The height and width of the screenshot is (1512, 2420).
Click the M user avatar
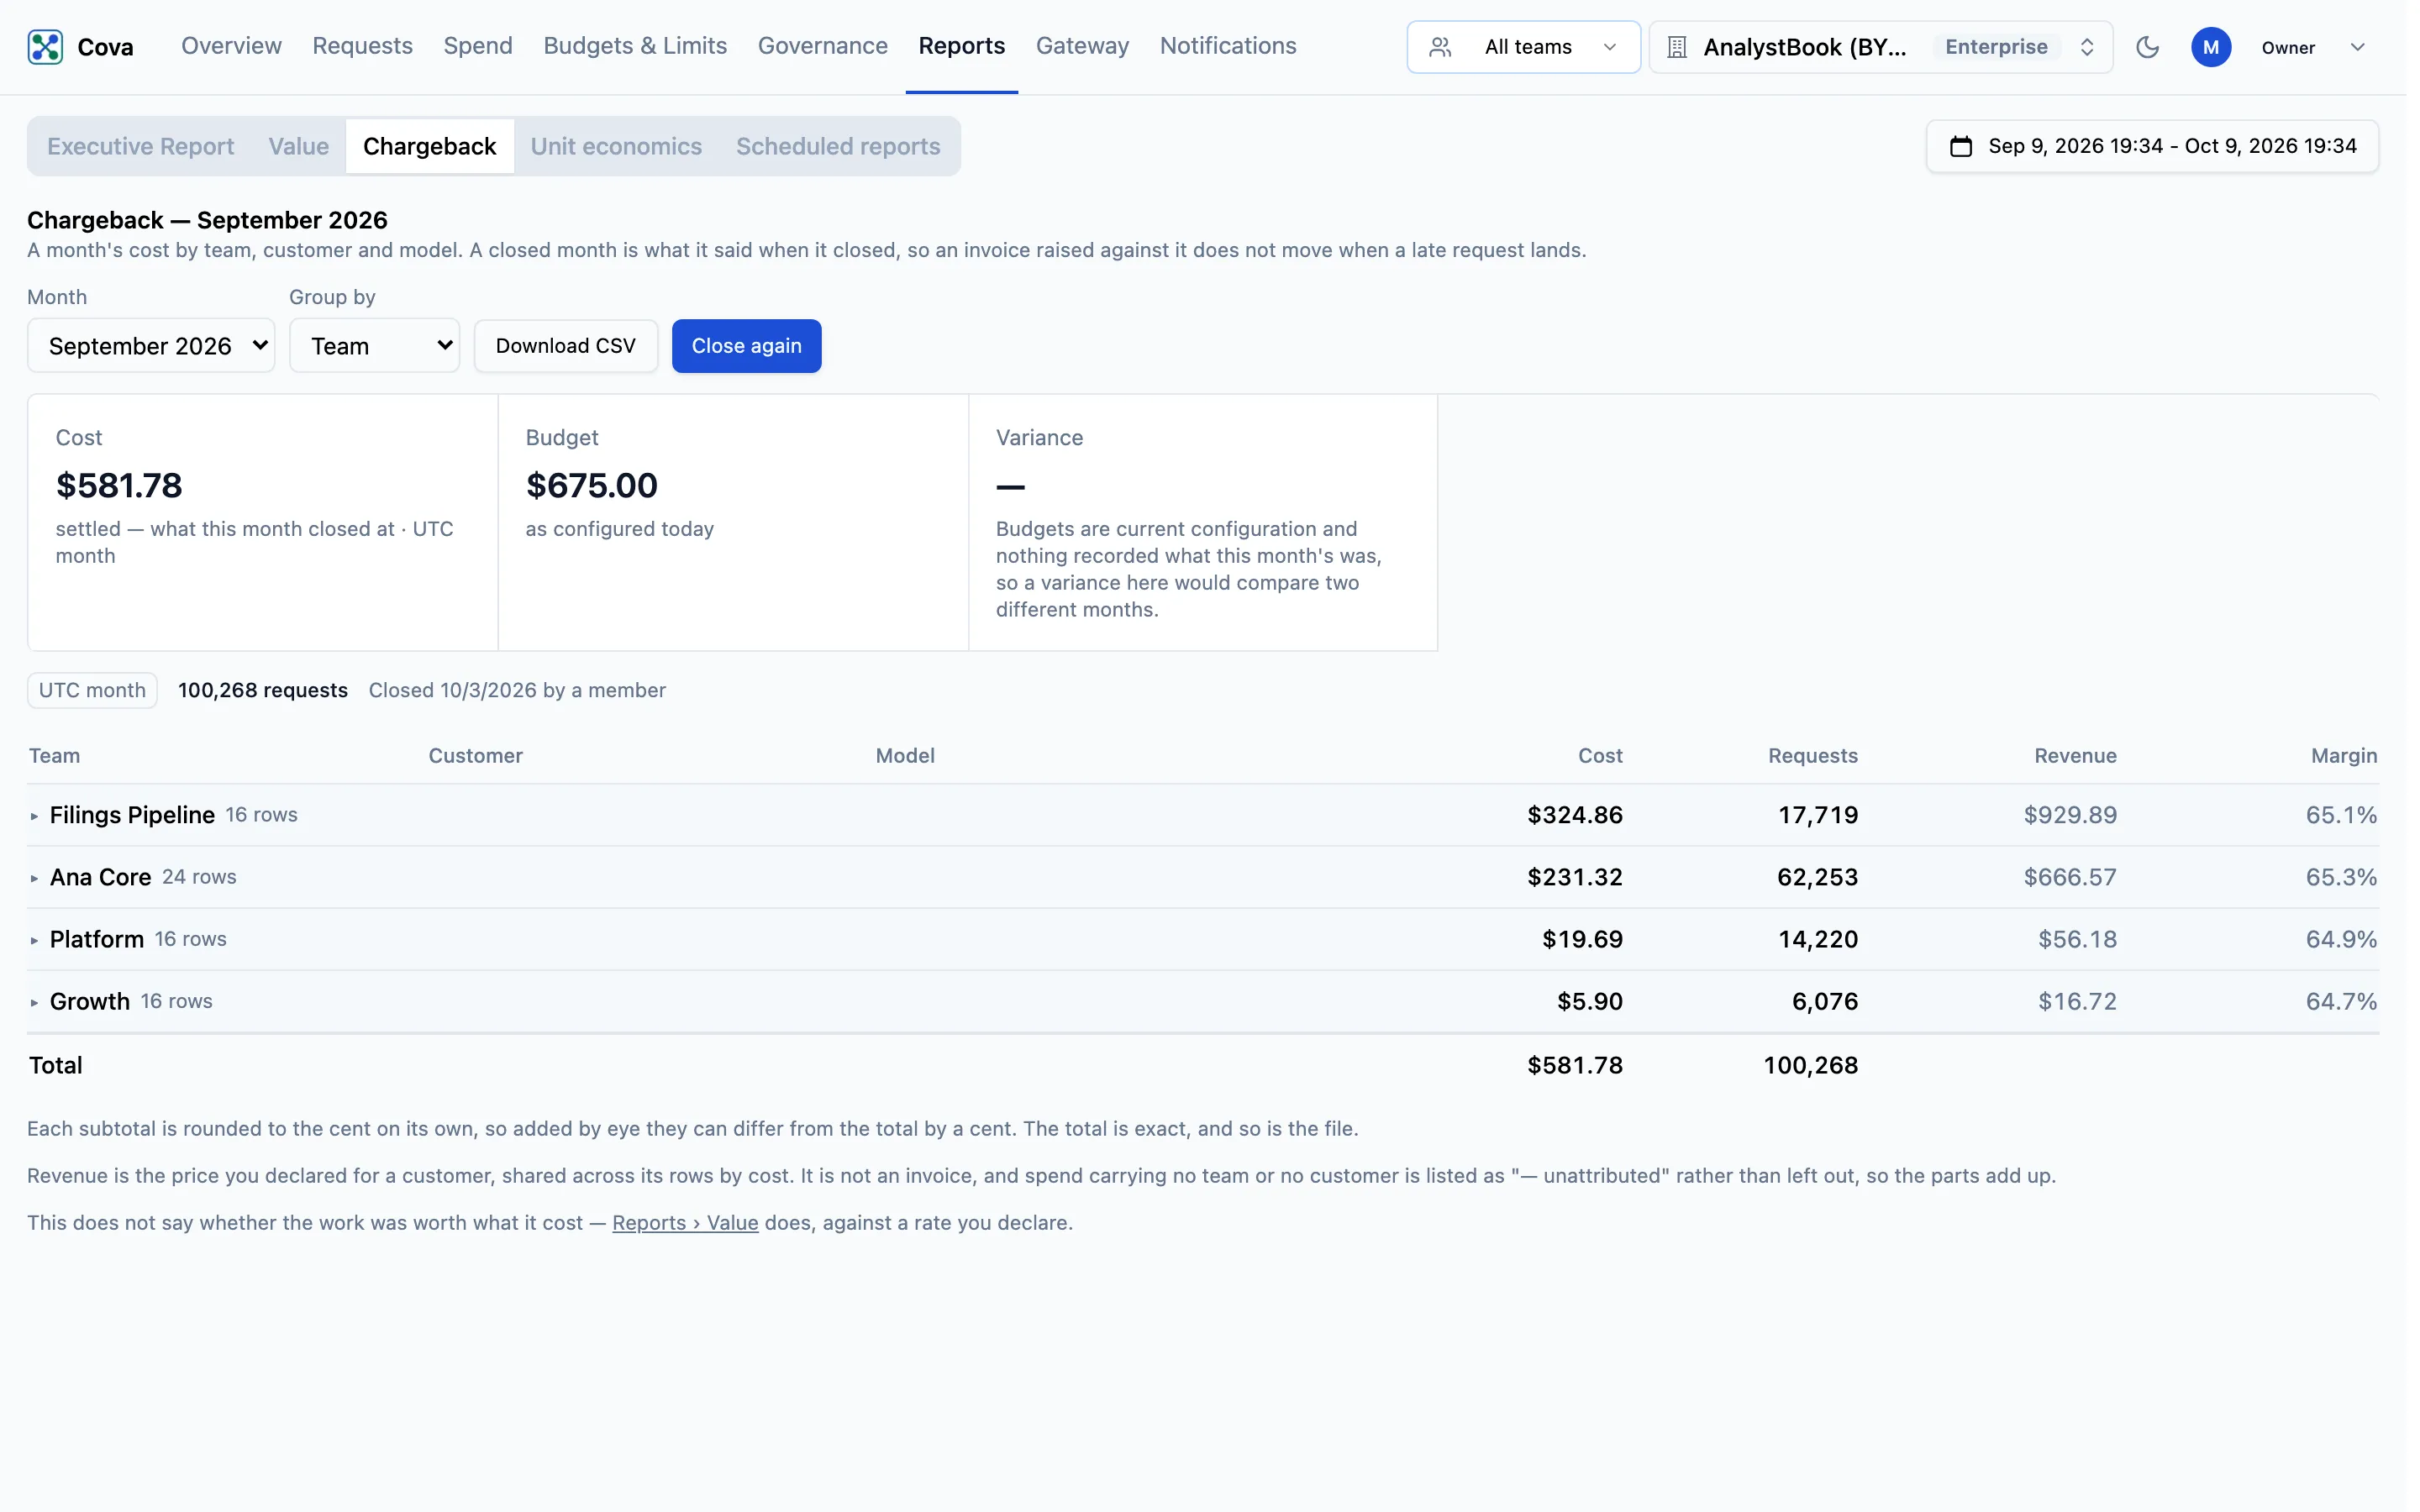tap(2210, 47)
